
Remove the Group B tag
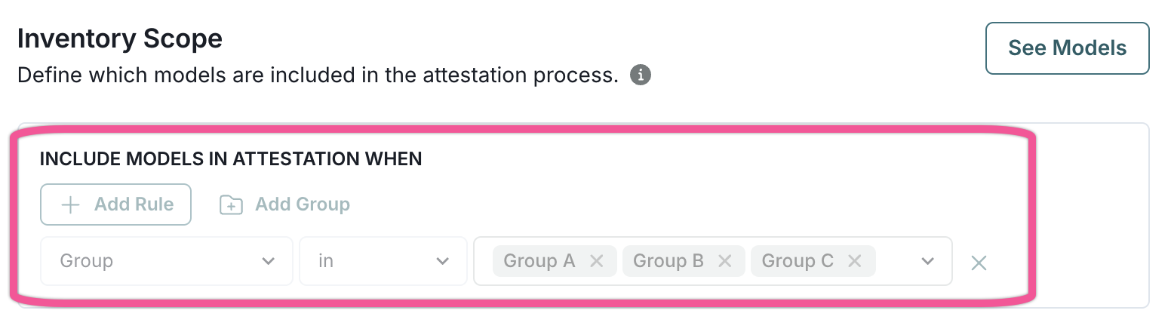click(x=725, y=261)
